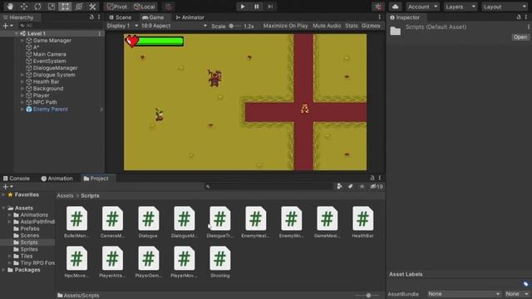Adjust the Scale slider
Screen dimensions: 532x299
click(x=234, y=26)
